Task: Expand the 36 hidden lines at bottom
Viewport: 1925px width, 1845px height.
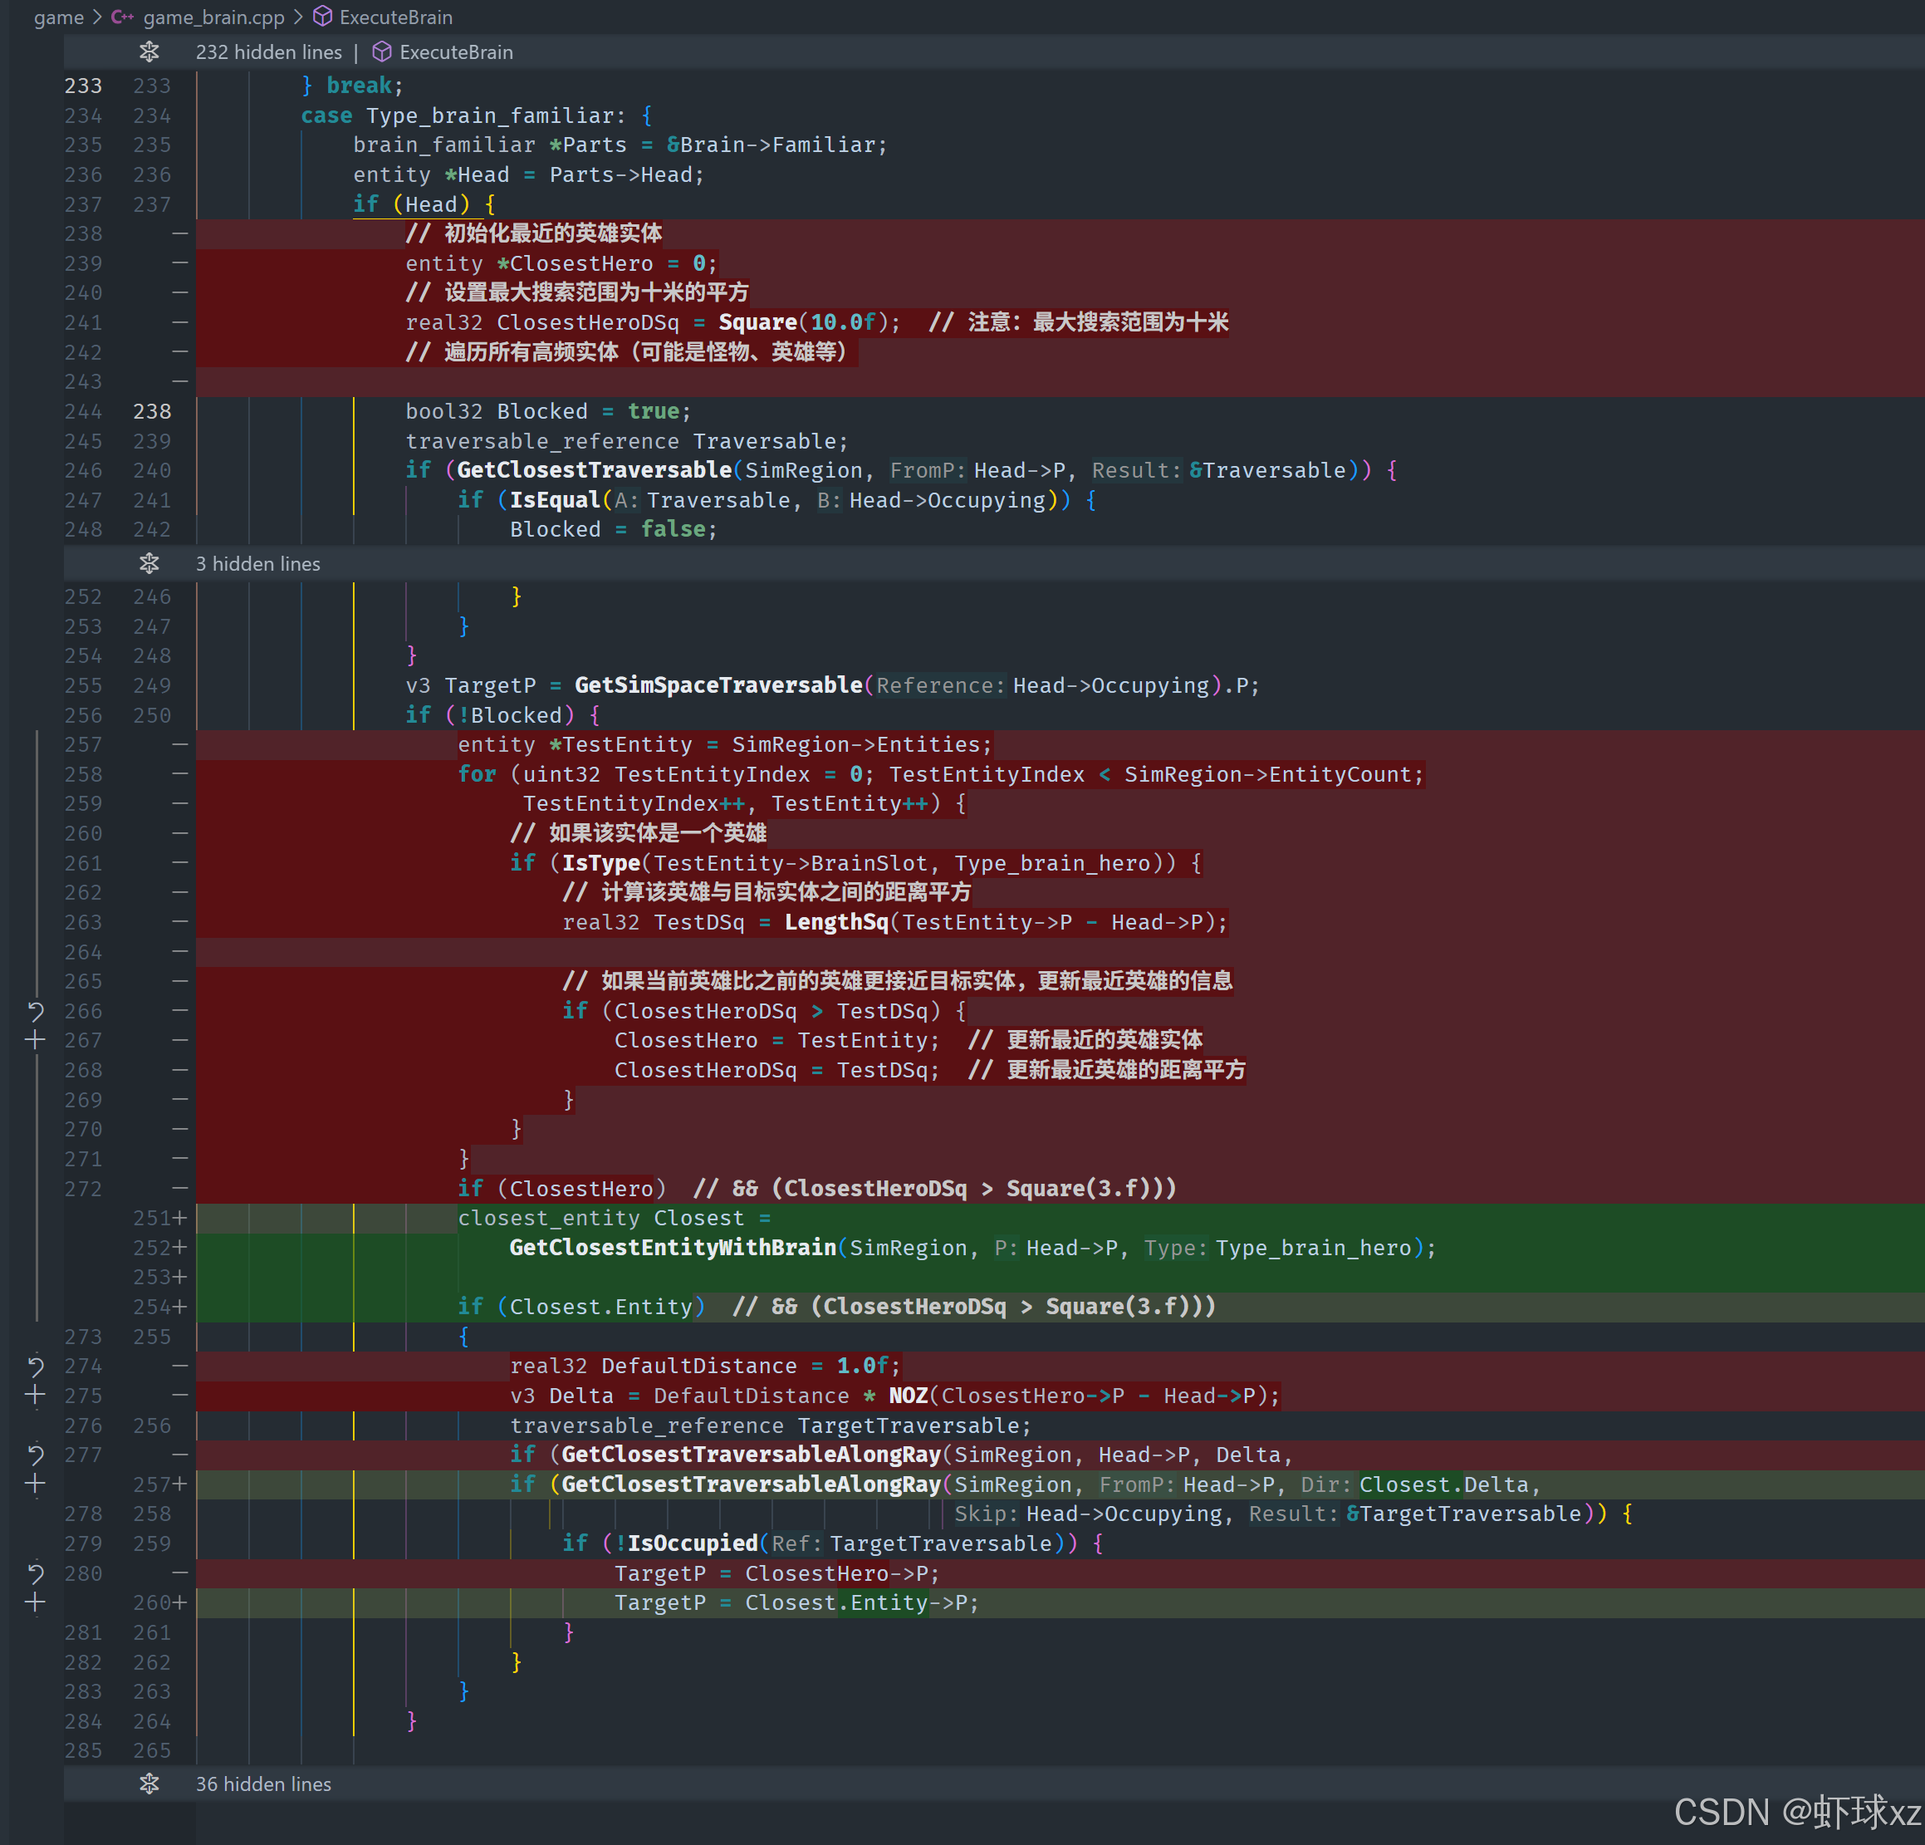Action: tap(149, 1783)
